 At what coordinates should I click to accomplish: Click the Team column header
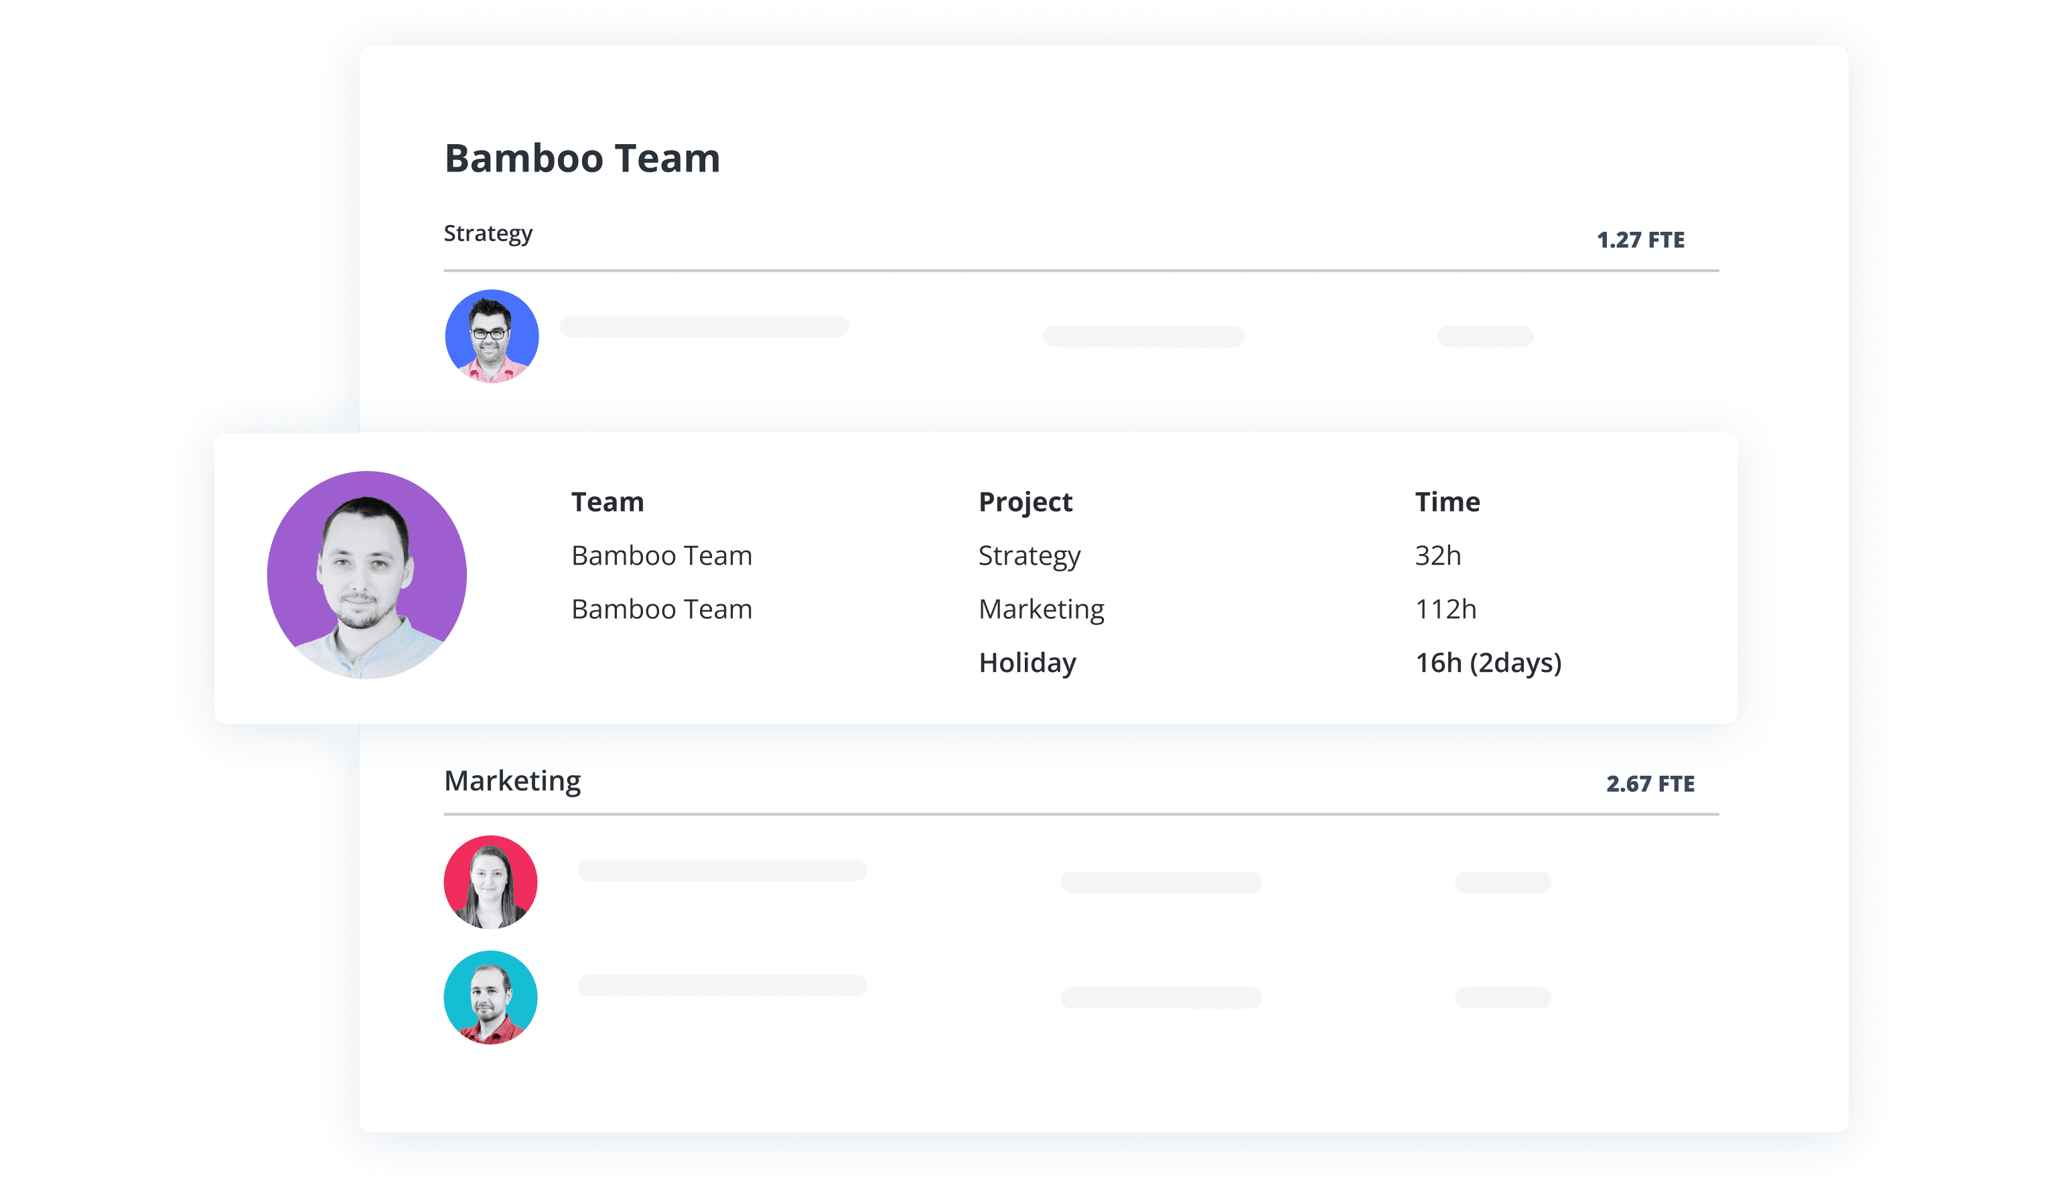(608, 502)
